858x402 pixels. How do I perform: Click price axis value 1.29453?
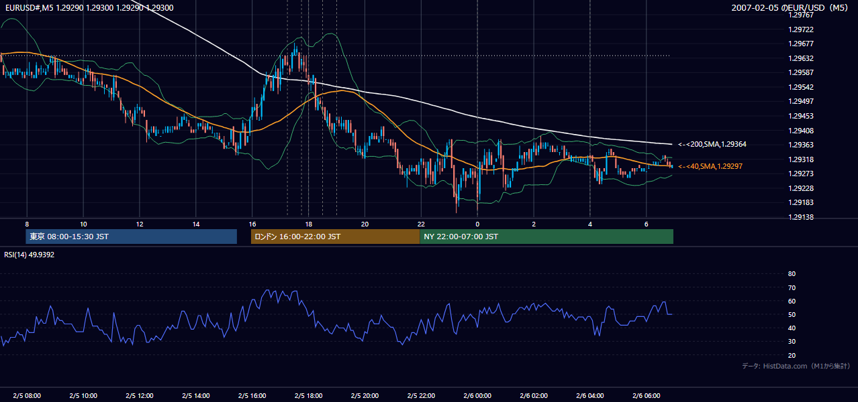(x=801, y=116)
